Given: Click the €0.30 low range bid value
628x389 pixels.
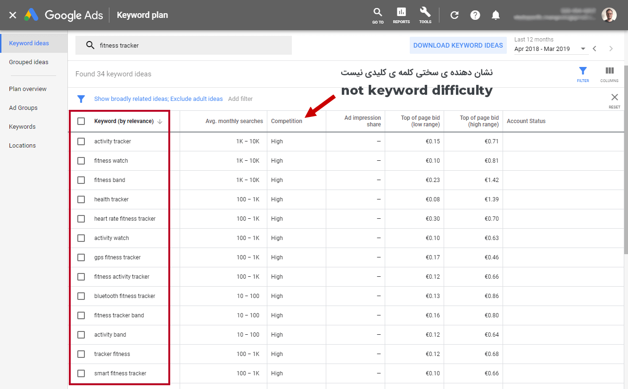Looking at the screenshot, I should pos(433,219).
